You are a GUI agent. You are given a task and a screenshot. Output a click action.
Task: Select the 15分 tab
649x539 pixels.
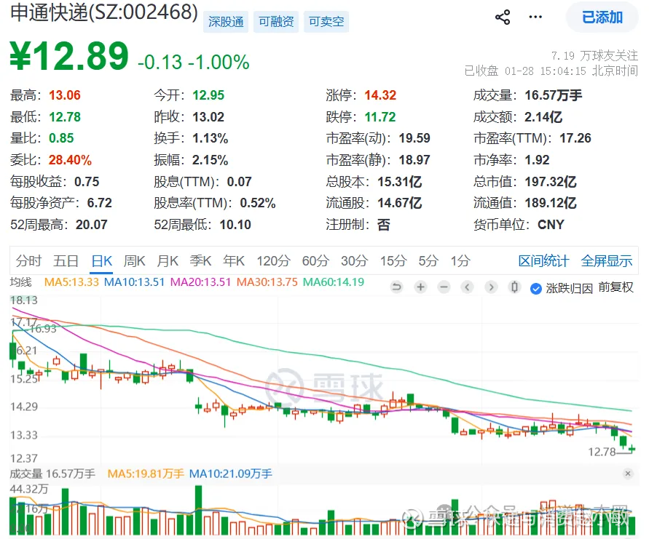coord(393,261)
